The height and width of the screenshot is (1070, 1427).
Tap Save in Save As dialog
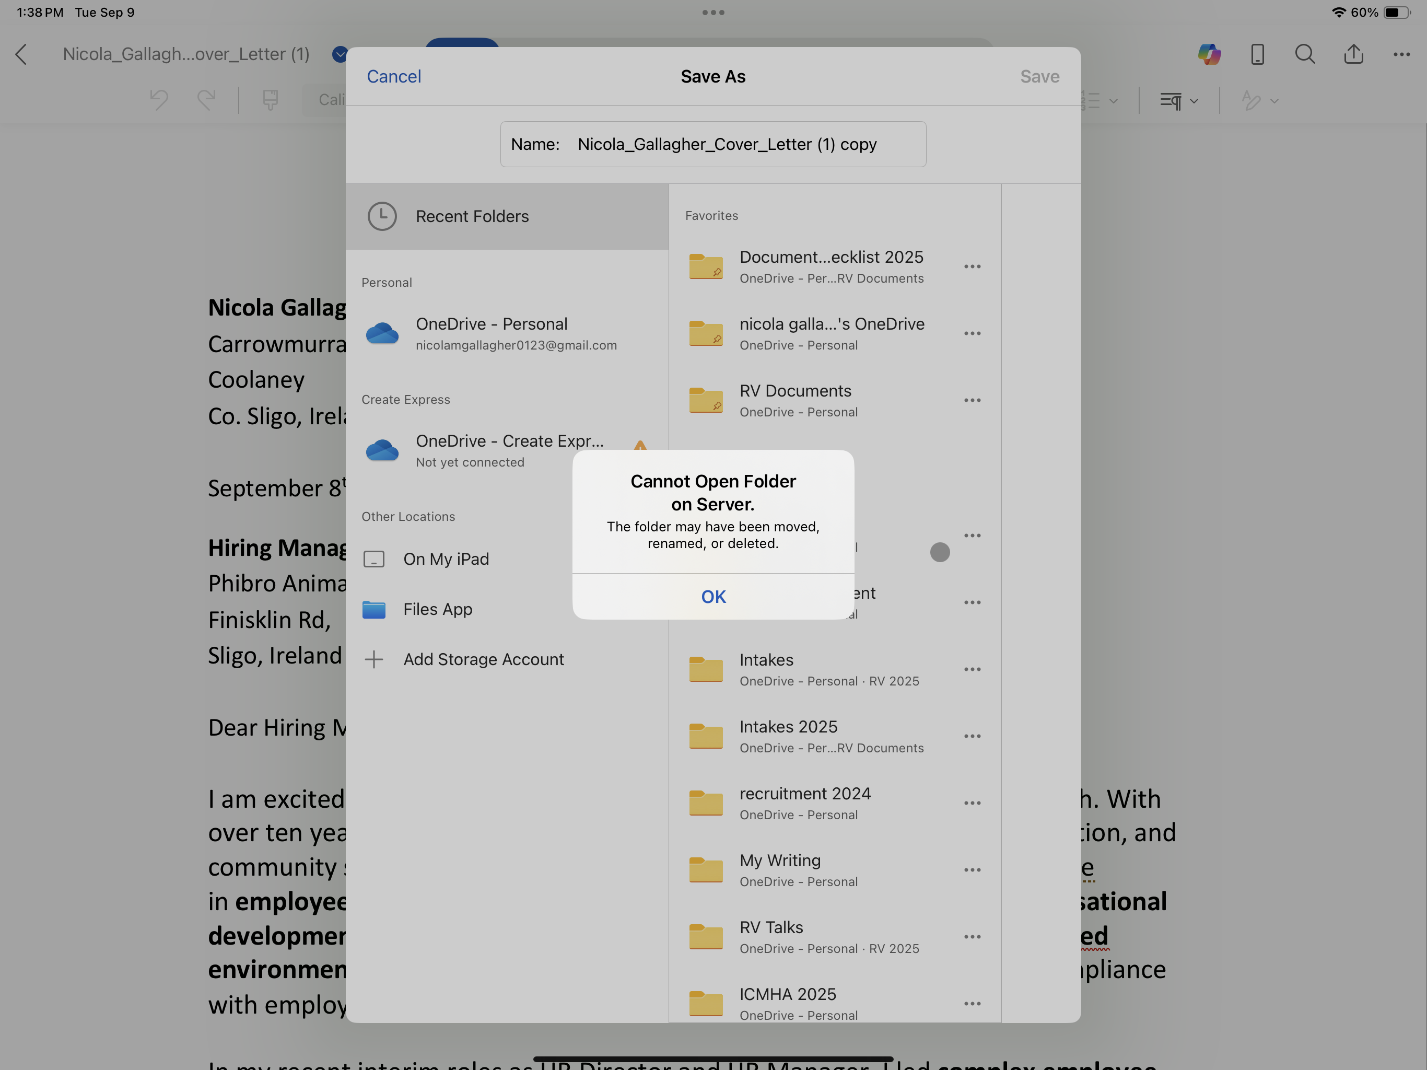click(x=1039, y=76)
